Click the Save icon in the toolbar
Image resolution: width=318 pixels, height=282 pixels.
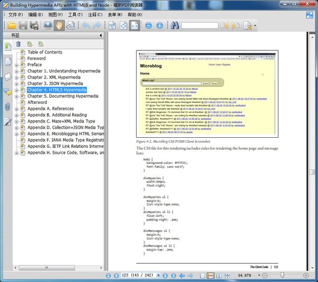(x=23, y=25)
